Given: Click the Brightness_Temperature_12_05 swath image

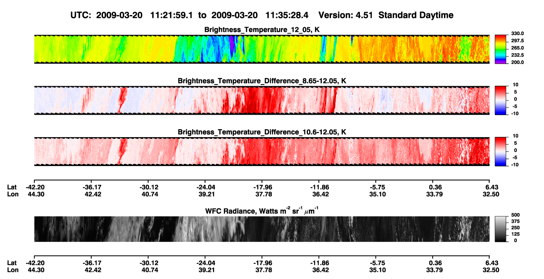Looking at the screenshot, I should click(262, 49).
